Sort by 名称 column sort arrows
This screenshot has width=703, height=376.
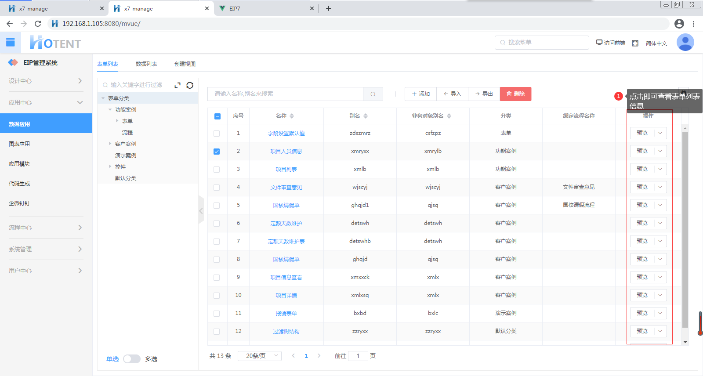coord(292,116)
